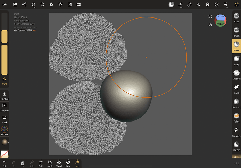Toggle the Normal shortcut on left panel
Image resolution: width=241 pixels, height=168 pixels.
pyautogui.click(x=5, y=96)
